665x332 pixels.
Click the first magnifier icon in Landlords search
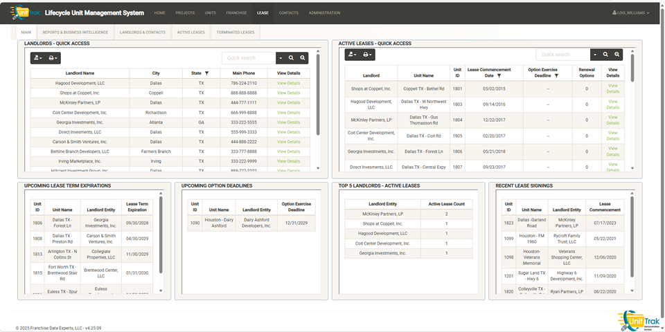292,58
